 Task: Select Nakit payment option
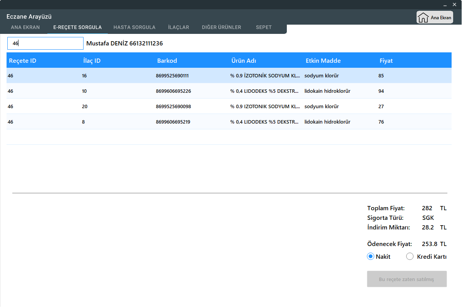pyautogui.click(x=371, y=257)
